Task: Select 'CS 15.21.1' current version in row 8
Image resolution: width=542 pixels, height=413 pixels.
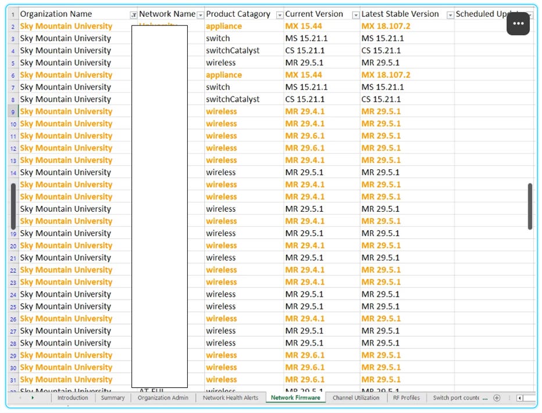Action: 322,99
